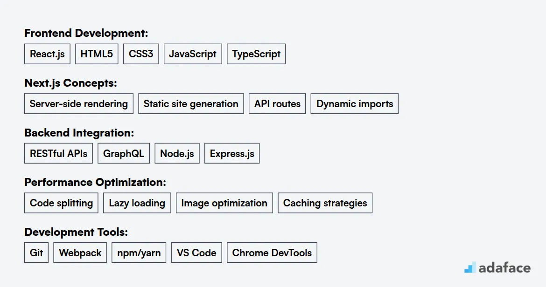546x287 pixels.
Task: Select the Image optimization tag
Action: click(x=224, y=203)
